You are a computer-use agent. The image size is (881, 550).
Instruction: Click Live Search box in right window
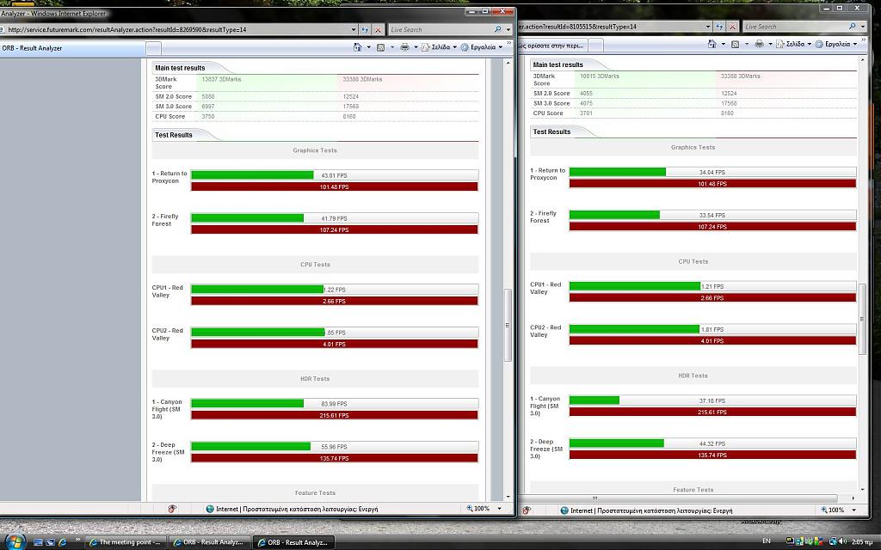795,27
